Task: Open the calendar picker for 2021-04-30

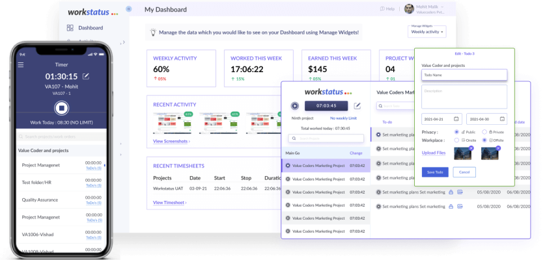Action: [502, 119]
